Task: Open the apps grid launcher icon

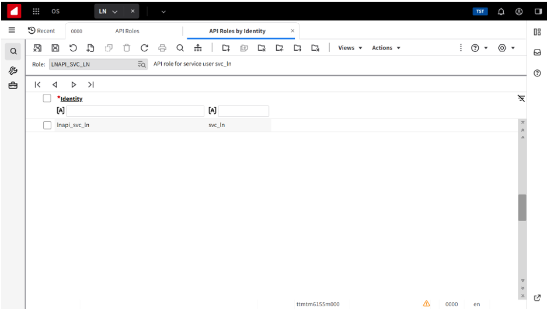Action: (36, 11)
